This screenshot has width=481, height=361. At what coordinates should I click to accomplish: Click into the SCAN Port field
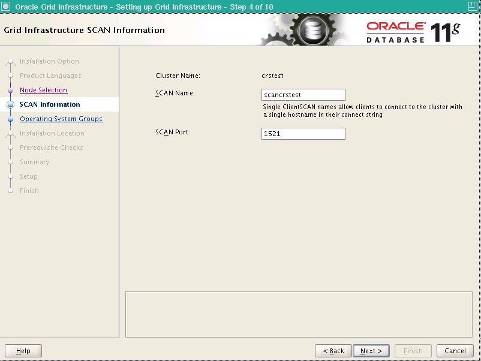(303, 134)
